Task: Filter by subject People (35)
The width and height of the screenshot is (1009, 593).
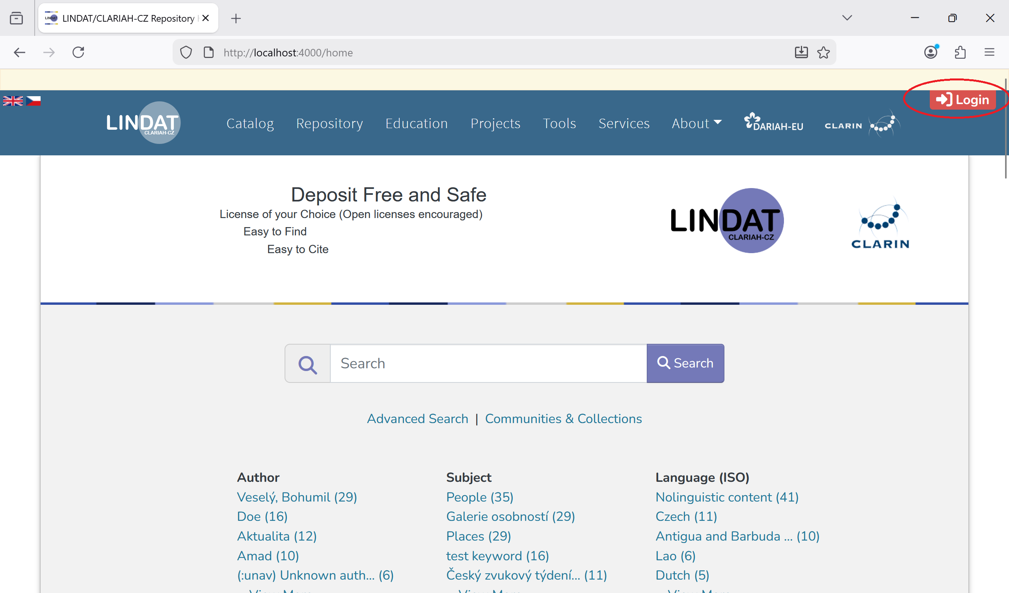Action: (x=480, y=497)
